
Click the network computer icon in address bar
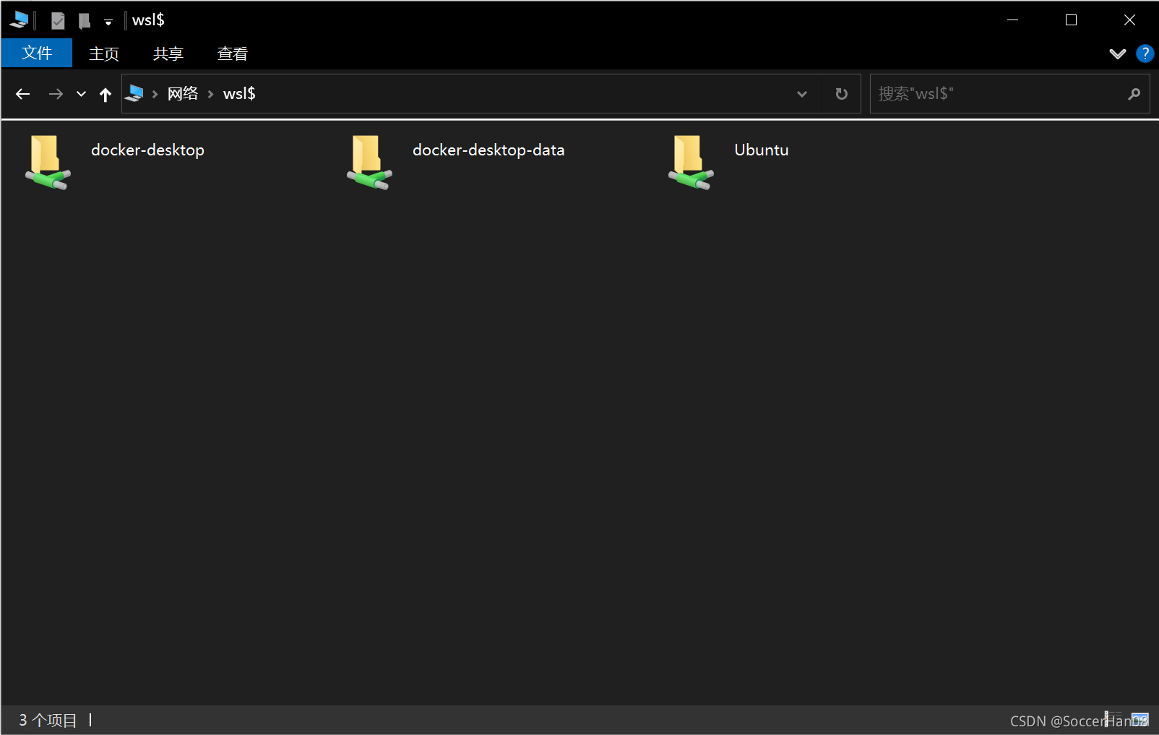tap(134, 93)
